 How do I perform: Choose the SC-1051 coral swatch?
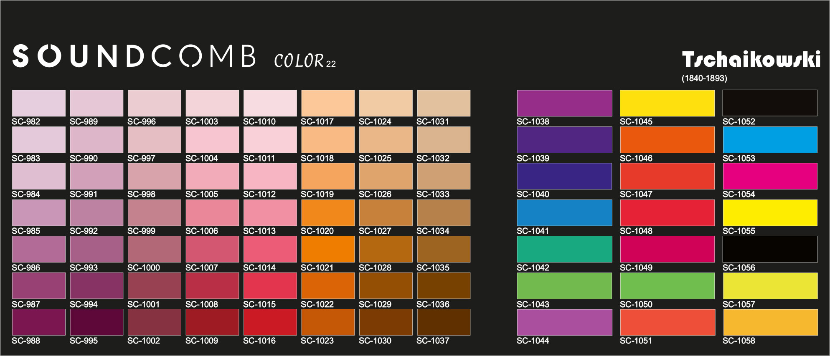668,322
